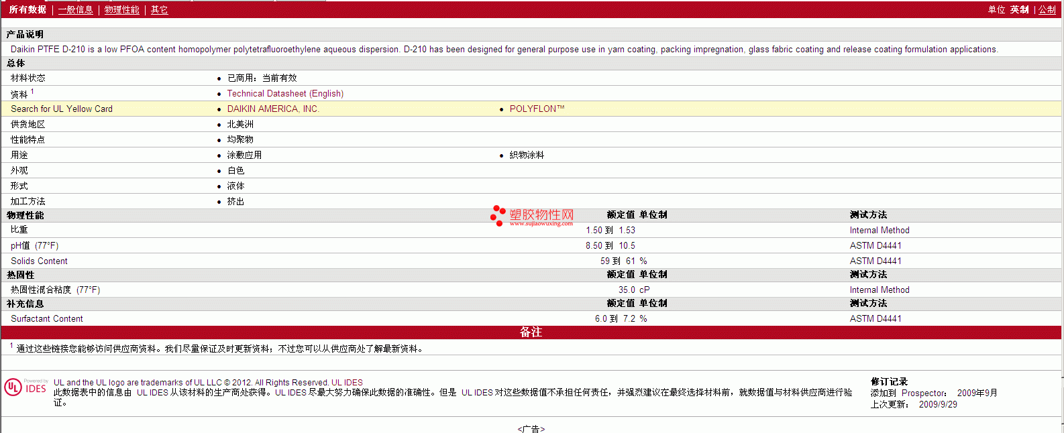This screenshot has width=1064, height=433.
Task: Click the Solids Content row label
Action: 39,261
